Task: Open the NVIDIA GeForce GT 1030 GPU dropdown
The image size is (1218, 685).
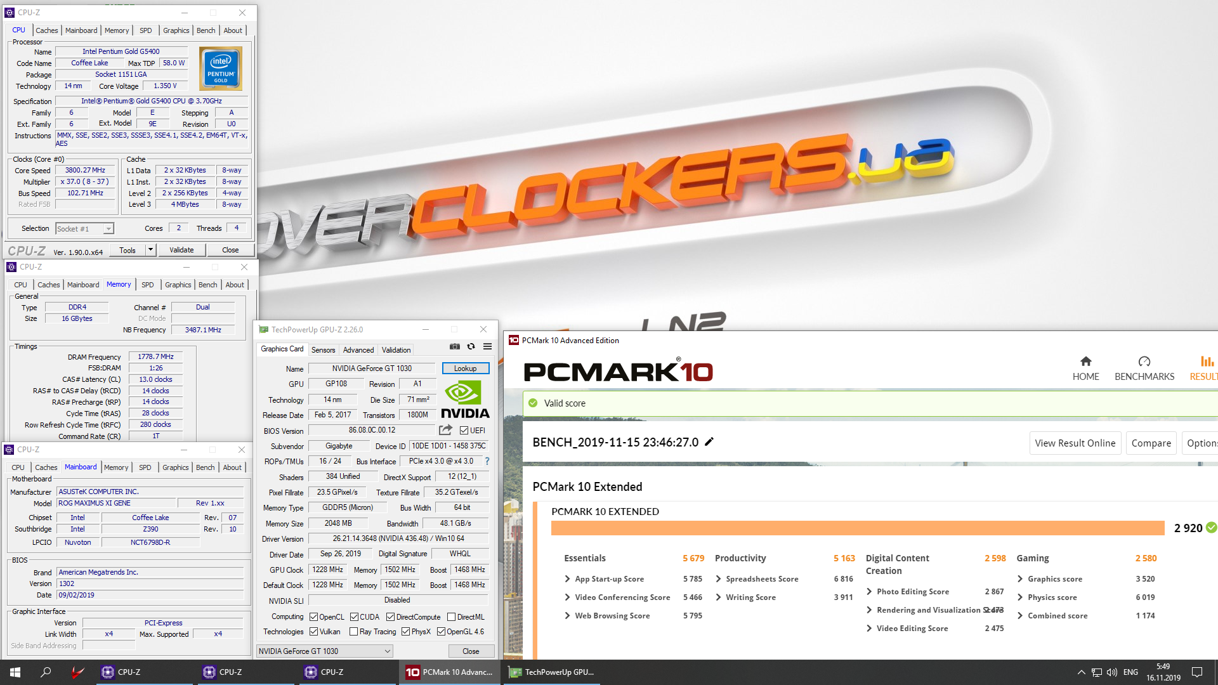Action: click(x=324, y=651)
